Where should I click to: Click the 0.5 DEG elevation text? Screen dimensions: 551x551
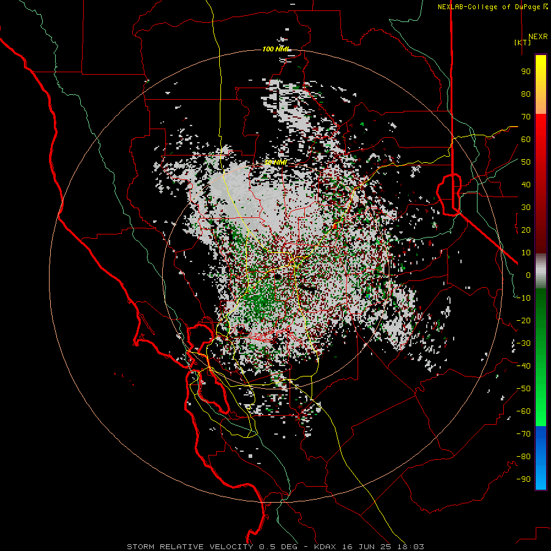click(x=279, y=547)
